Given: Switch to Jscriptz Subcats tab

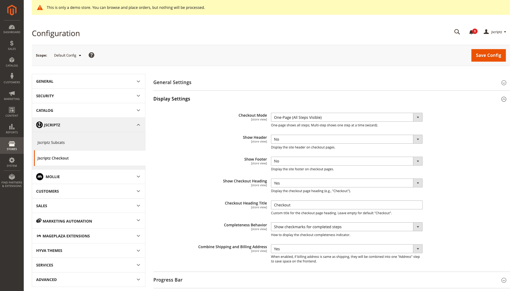Looking at the screenshot, I should click(51, 142).
